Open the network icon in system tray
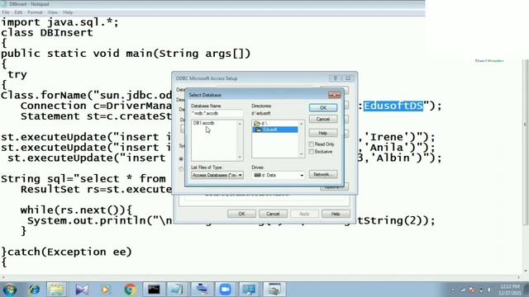 pyautogui.click(x=463, y=290)
